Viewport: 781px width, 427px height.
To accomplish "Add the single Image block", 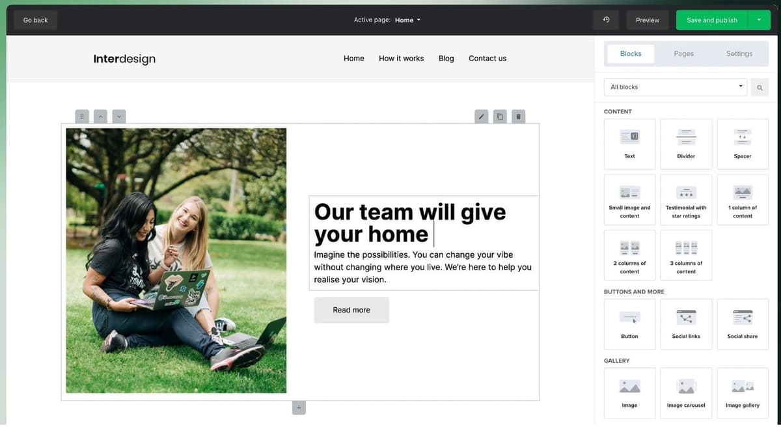I will click(x=629, y=393).
